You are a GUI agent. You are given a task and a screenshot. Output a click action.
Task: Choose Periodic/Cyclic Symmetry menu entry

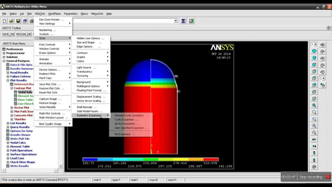pos(131,115)
